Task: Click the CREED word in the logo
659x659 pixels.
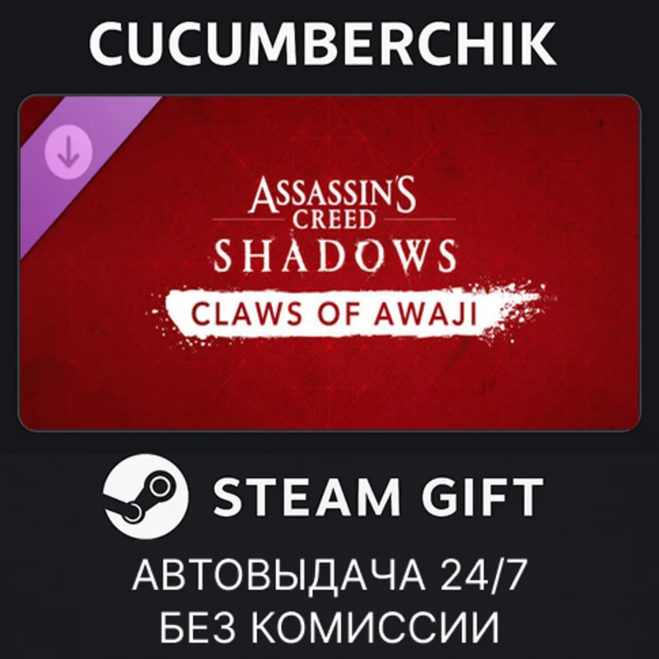Action: [334, 220]
